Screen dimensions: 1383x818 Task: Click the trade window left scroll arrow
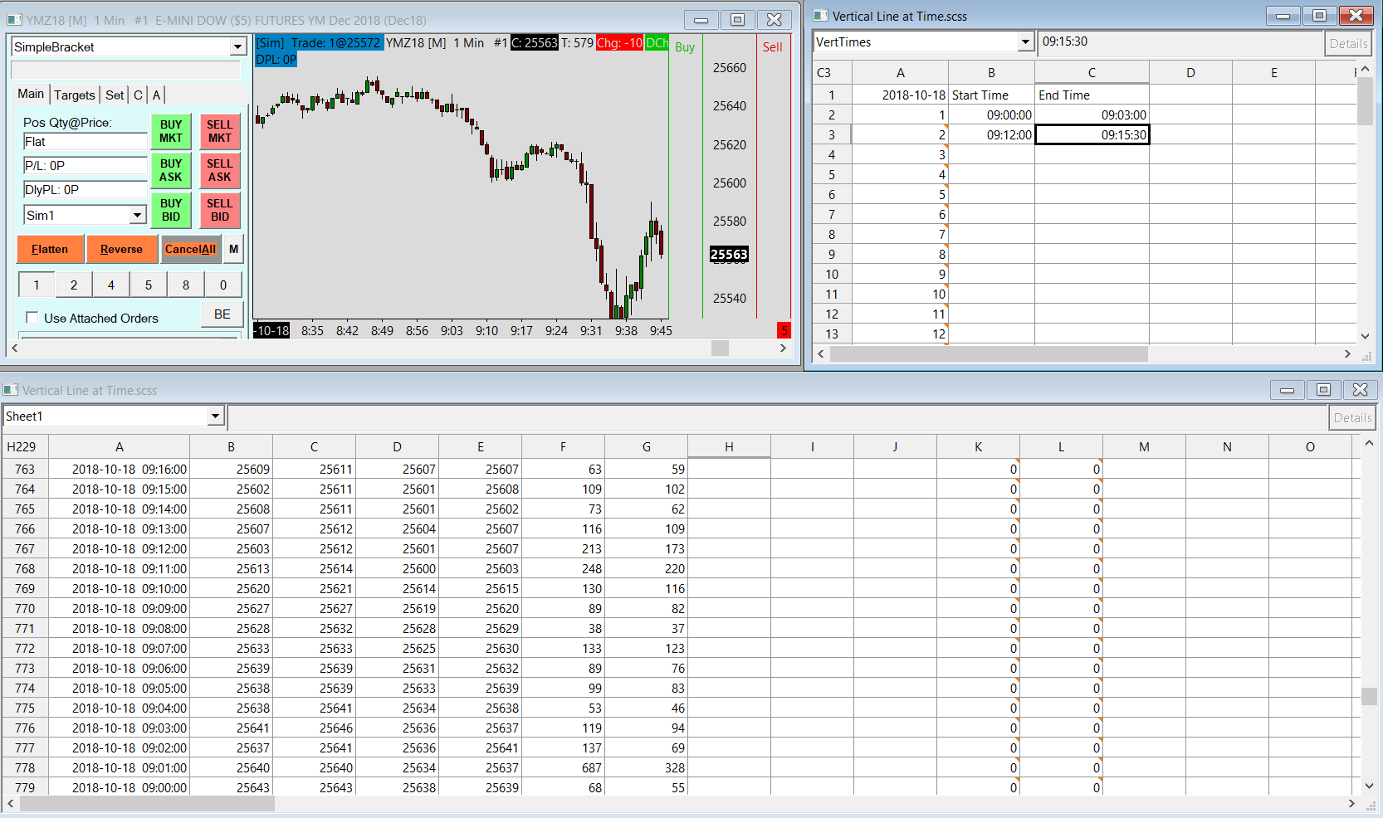tap(14, 348)
